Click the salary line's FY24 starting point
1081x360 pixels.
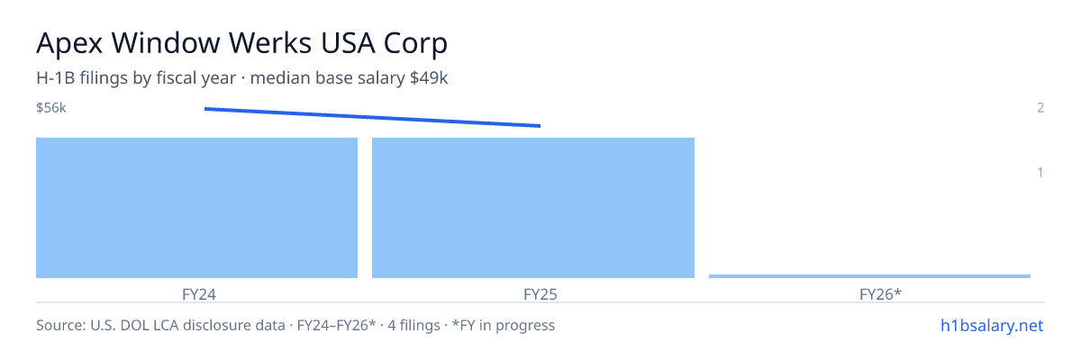(205, 108)
